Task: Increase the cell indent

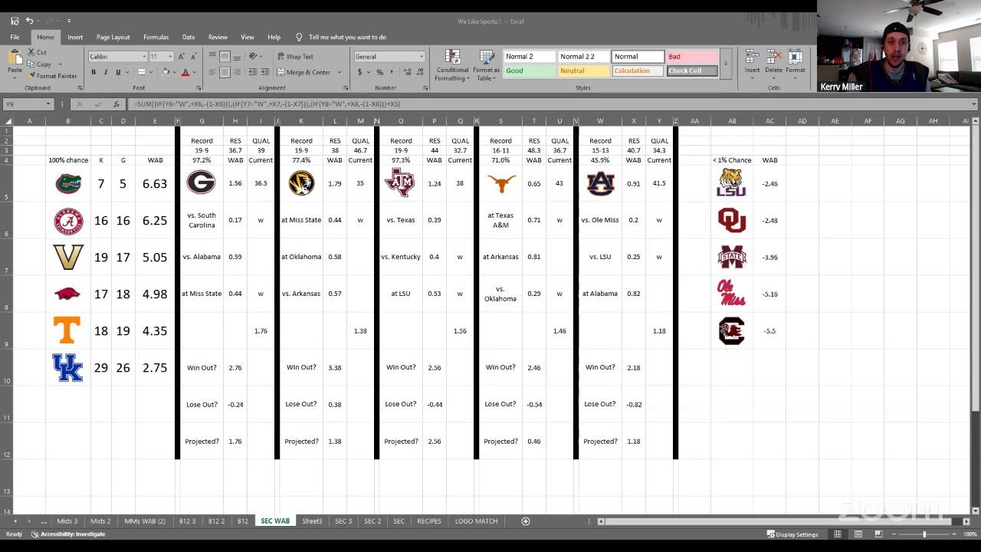Action: [x=264, y=72]
